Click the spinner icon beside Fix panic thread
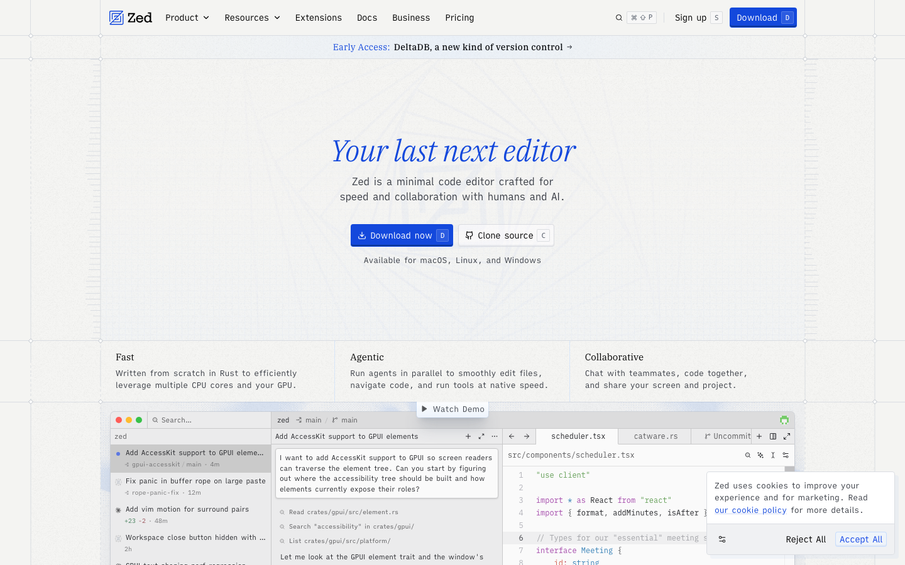This screenshot has height=565, width=905. pos(118,482)
